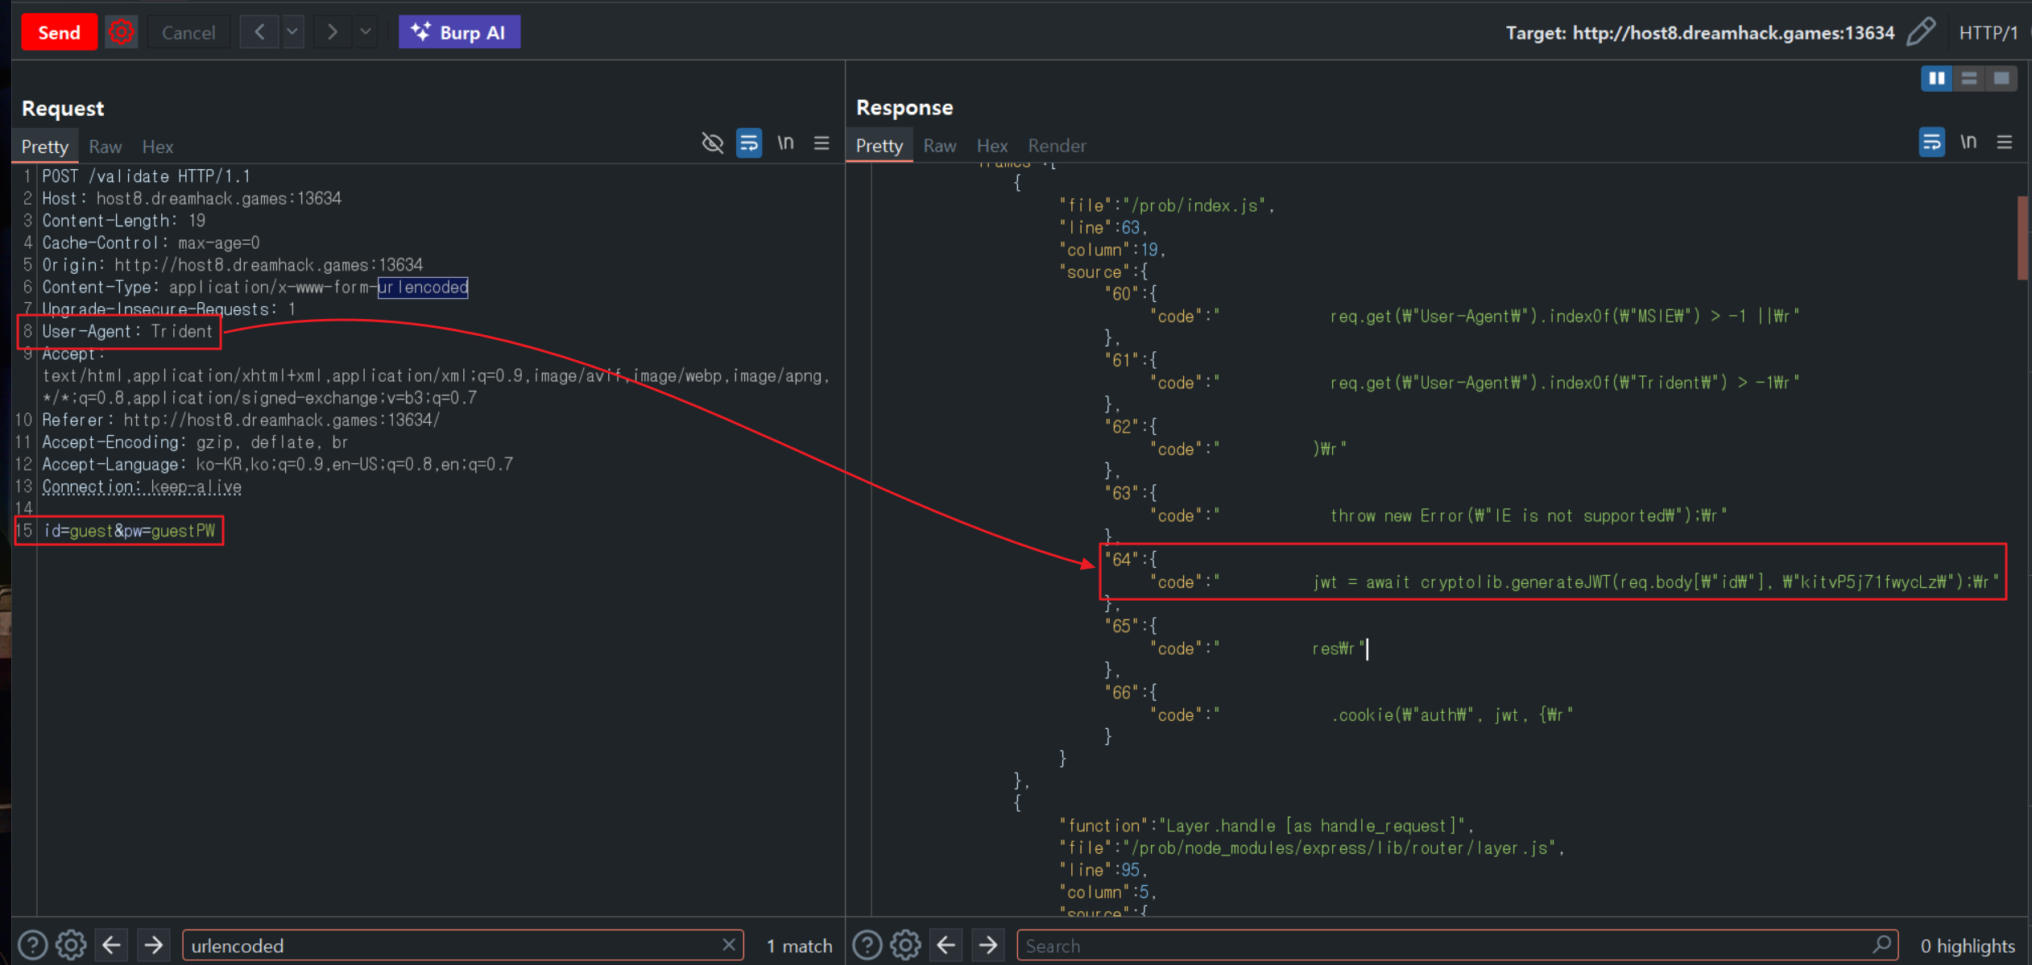Click the Response search help question-mark icon

(867, 945)
